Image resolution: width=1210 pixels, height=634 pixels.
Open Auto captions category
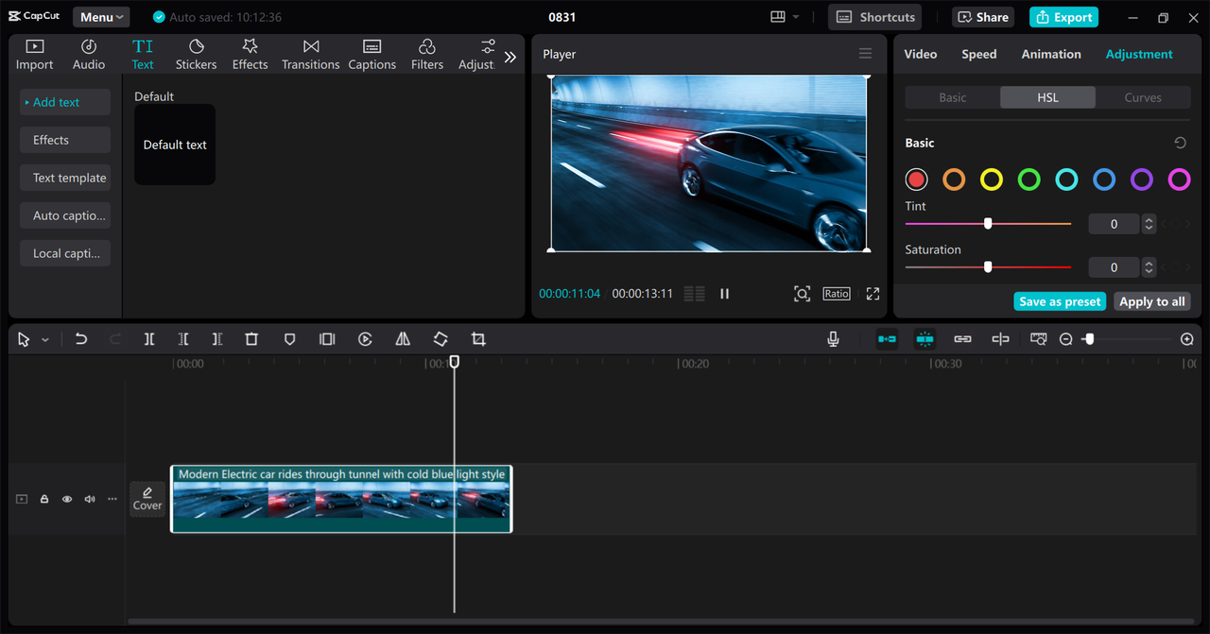click(x=65, y=215)
